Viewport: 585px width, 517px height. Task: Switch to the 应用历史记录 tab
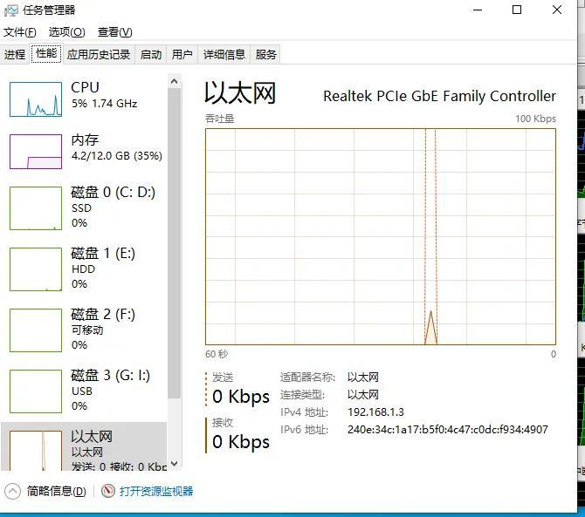pyautogui.click(x=99, y=55)
